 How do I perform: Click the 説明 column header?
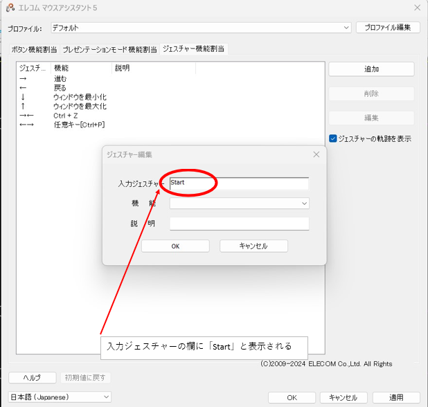click(154, 68)
